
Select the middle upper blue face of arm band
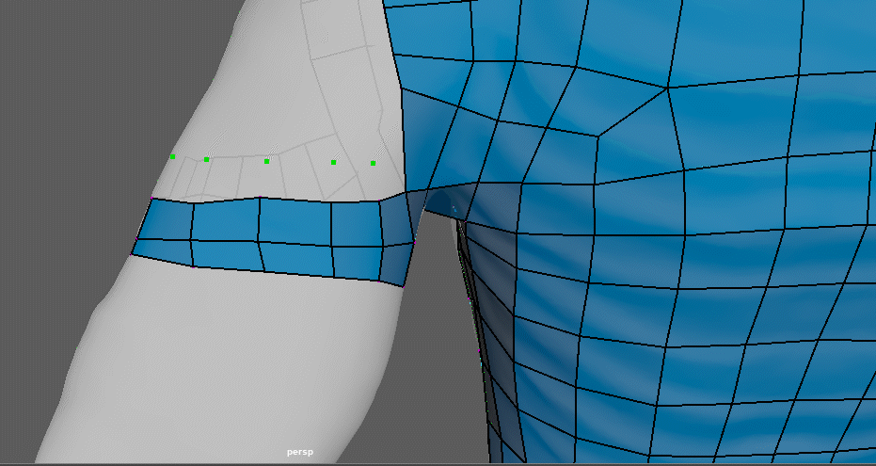(x=295, y=222)
